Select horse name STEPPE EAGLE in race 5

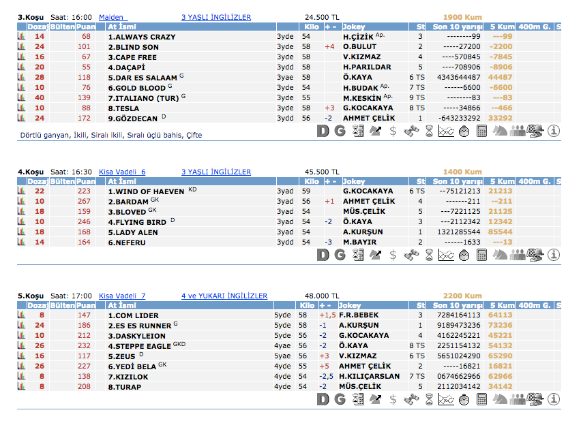(139, 346)
